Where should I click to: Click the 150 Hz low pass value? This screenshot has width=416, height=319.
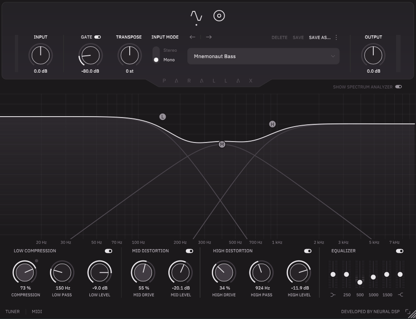click(63, 288)
